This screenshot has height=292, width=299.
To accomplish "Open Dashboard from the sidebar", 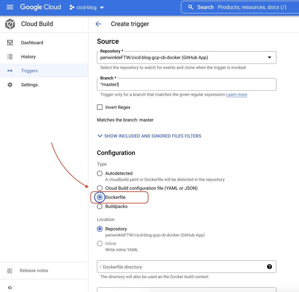I will click(x=44, y=43).
